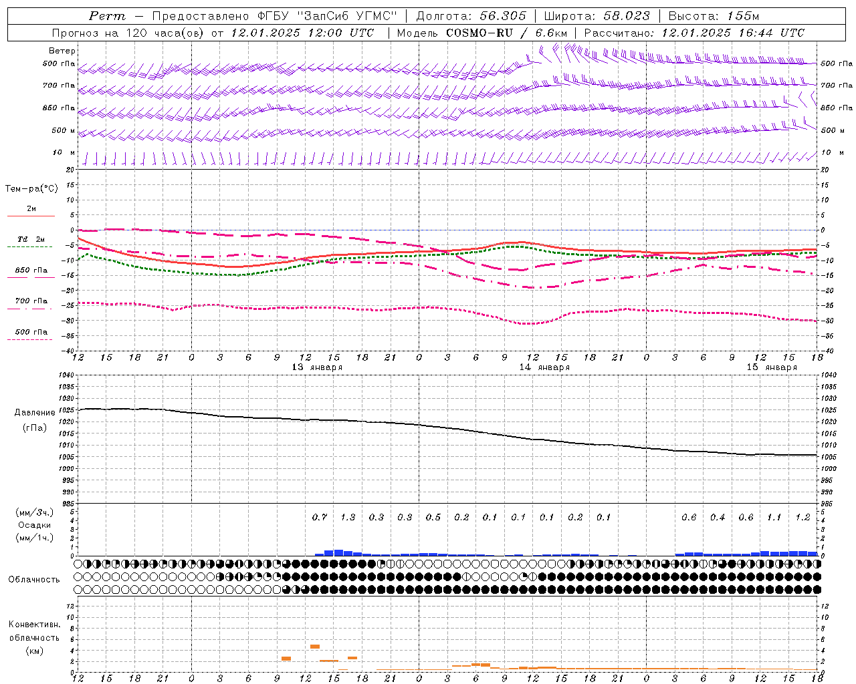This screenshot has width=856, height=684.
Task: Click the "(мм/3ч.)" precipitation unit label
Action: pyautogui.click(x=35, y=512)
